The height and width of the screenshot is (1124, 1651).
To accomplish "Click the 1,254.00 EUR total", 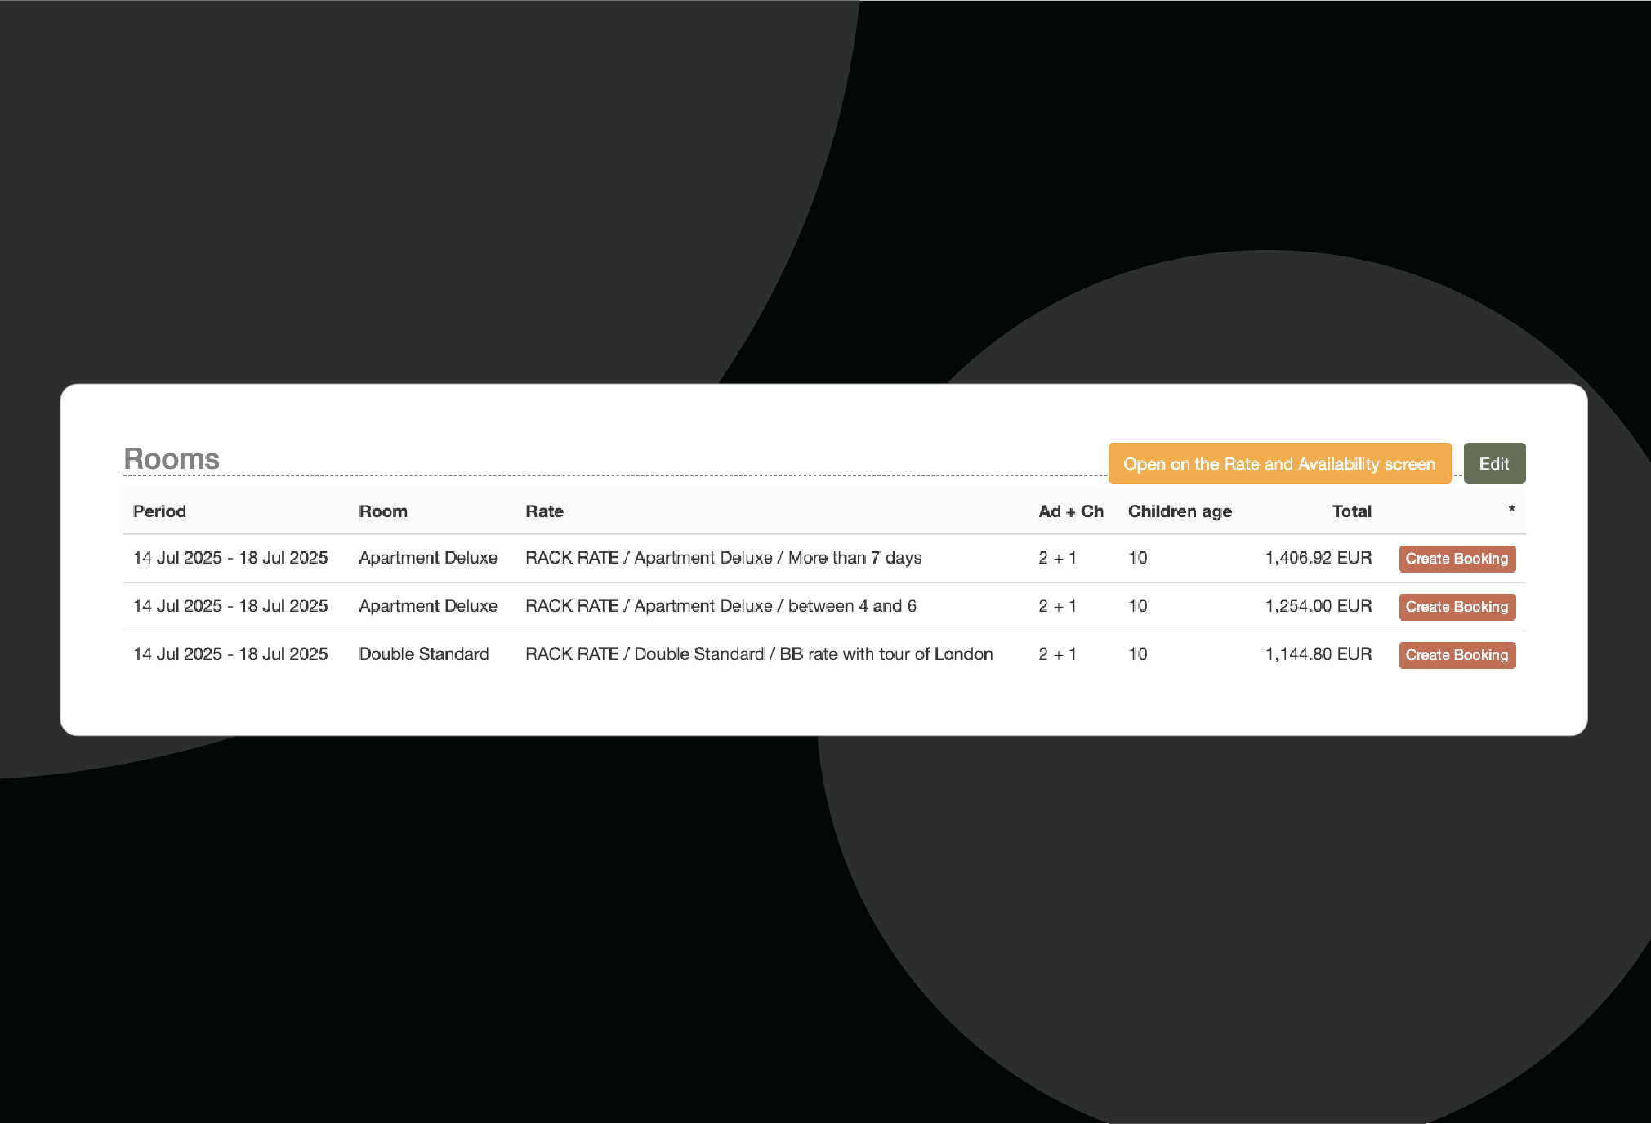I will [1318, 606].
